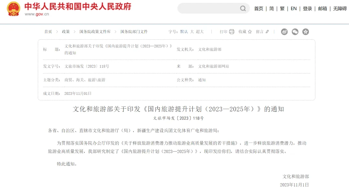This screenshot has width=349, height=188.
Task: Click the 通知 document type value
Action: 202,80
